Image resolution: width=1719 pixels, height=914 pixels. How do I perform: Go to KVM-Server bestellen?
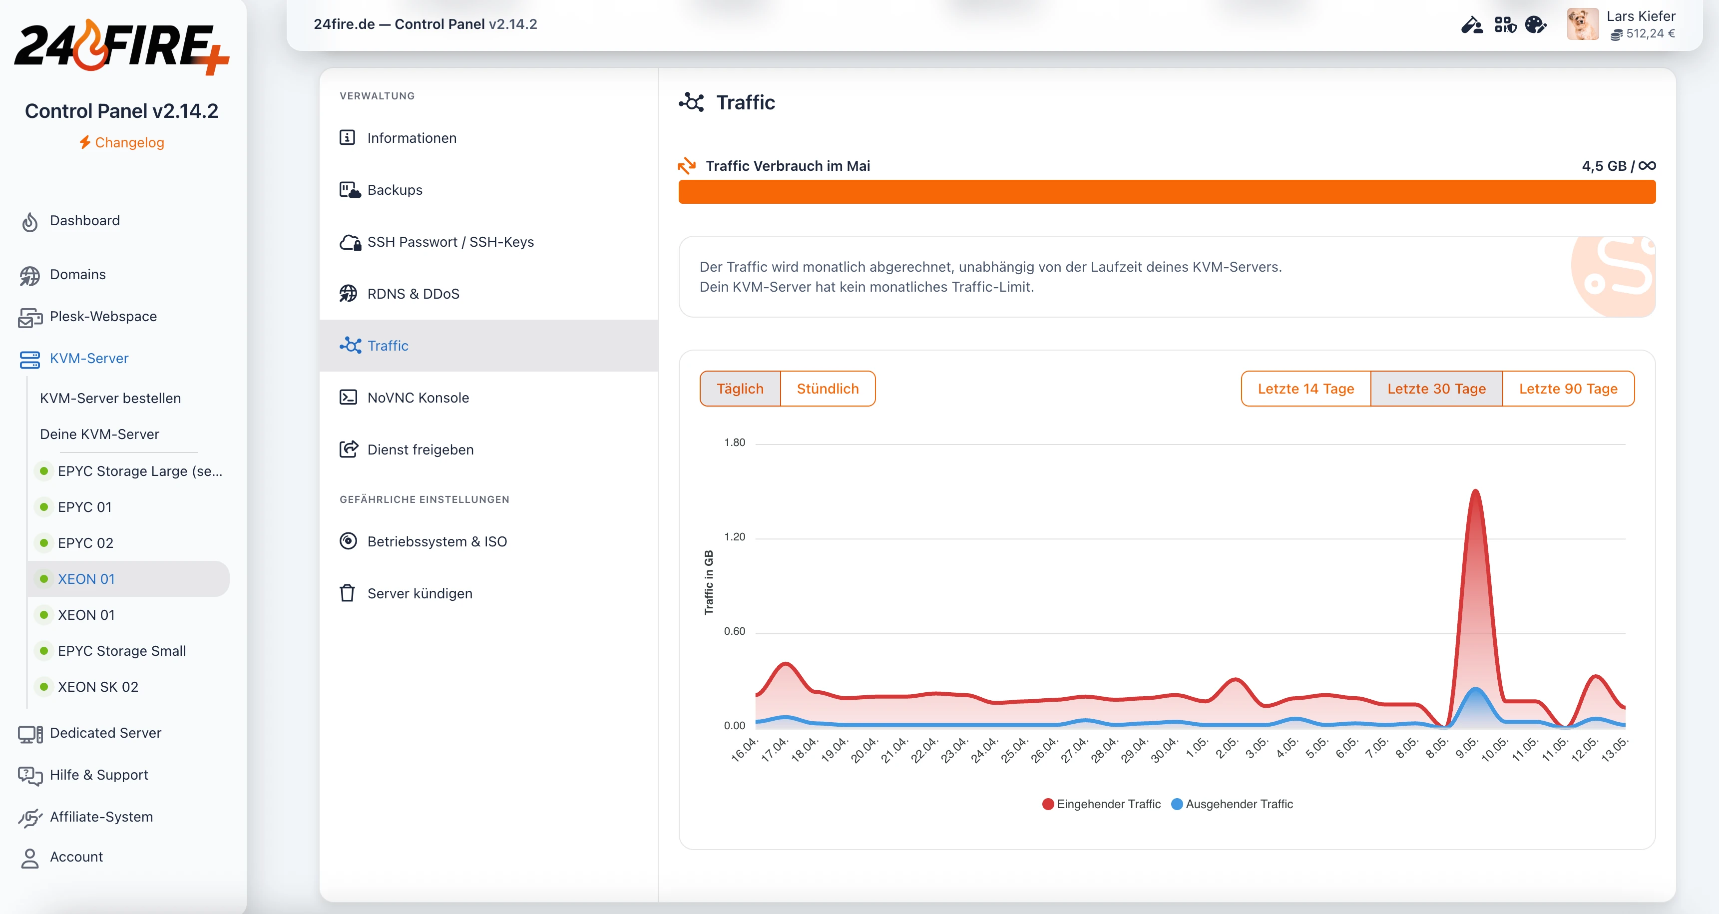[x=110, y=398]
